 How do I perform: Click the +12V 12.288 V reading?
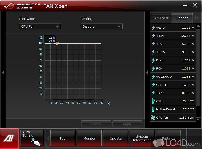187,36
